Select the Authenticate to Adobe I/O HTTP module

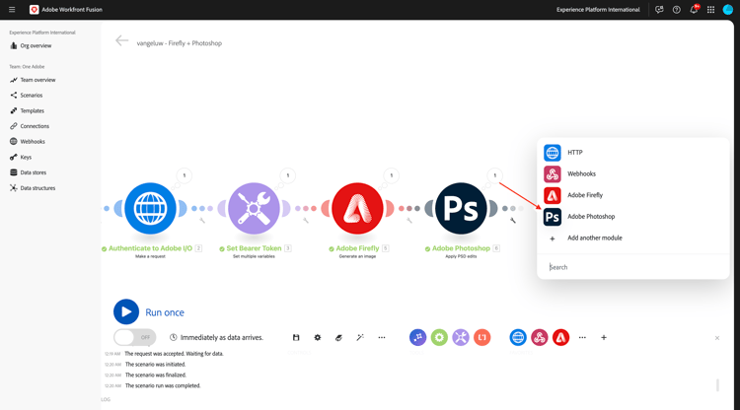150,208
